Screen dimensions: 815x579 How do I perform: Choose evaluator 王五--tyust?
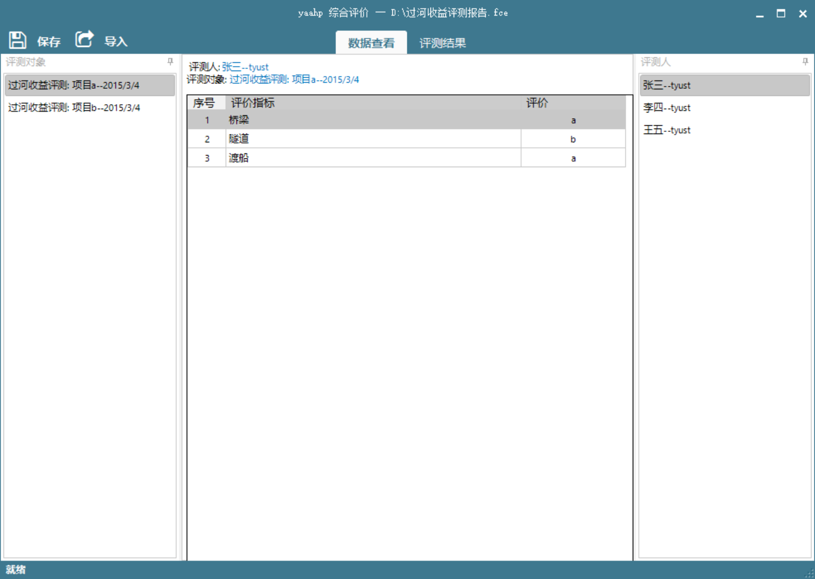(667, 130)
